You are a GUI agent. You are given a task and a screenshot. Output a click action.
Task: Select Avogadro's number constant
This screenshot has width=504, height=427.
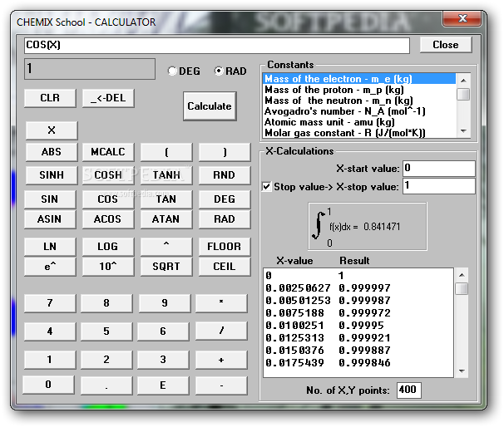[x=359, y=111]
